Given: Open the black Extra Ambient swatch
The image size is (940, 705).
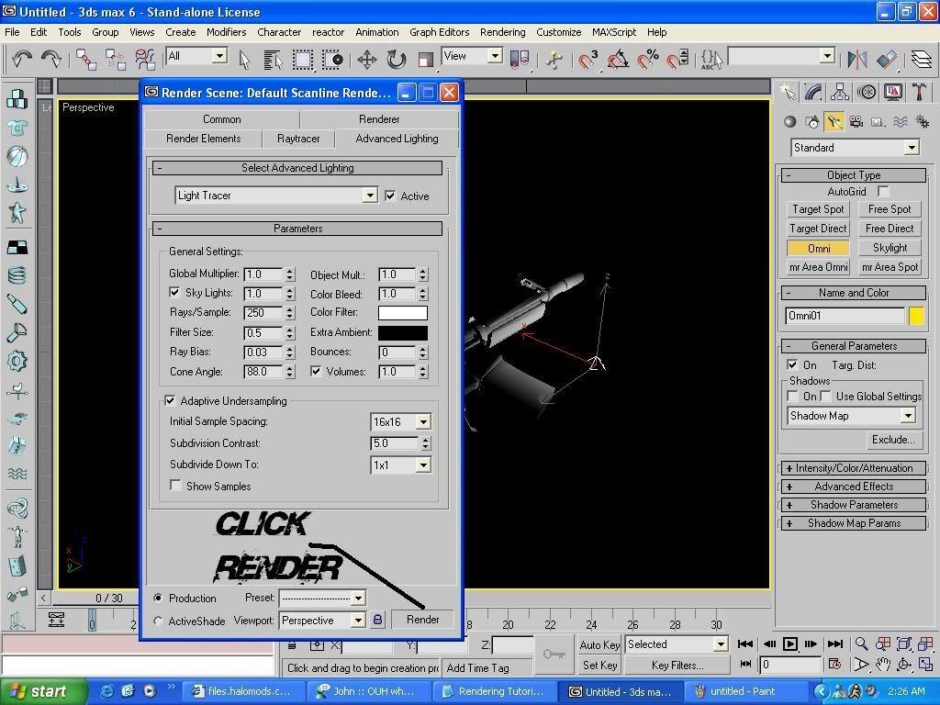Looking at the screenshot, I should coord(403,332).
